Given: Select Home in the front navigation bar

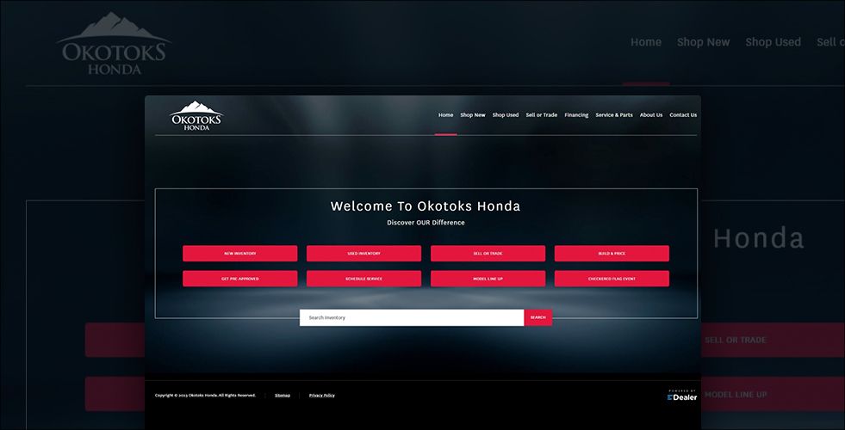Looking at the screenshot, I should 445,115.
